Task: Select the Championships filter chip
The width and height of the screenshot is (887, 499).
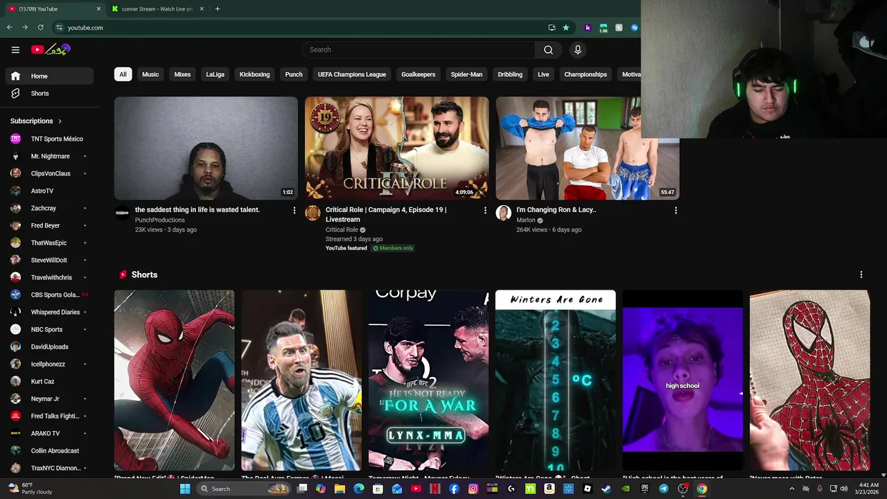Action: 586,74
